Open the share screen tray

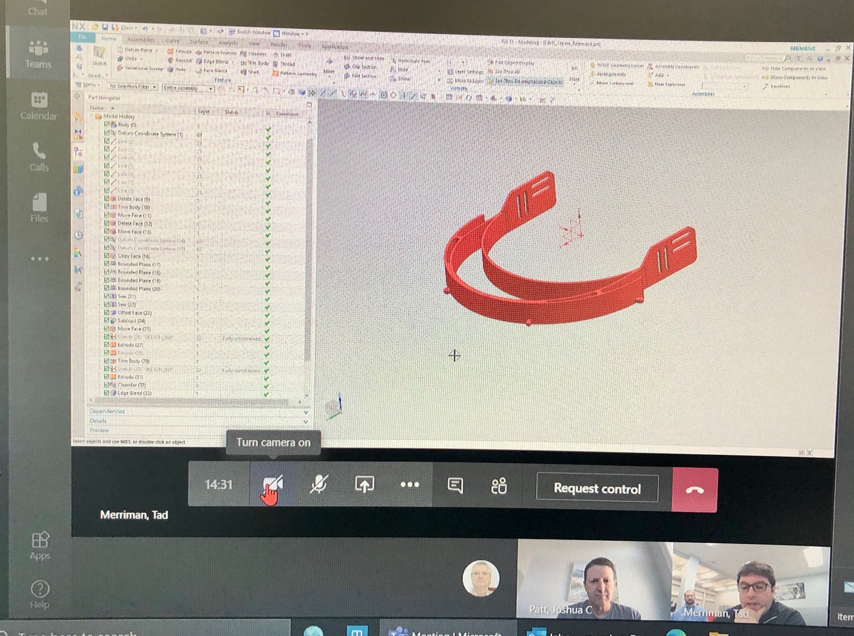click(365, 484)
